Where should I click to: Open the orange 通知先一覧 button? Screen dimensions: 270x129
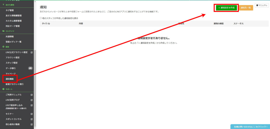coord(246,8)
